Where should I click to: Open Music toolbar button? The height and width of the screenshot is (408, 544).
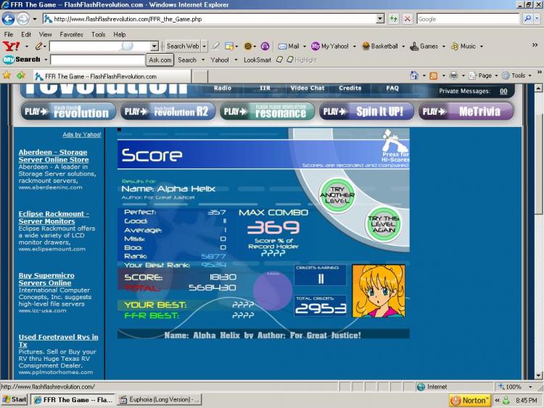point(463,46)
